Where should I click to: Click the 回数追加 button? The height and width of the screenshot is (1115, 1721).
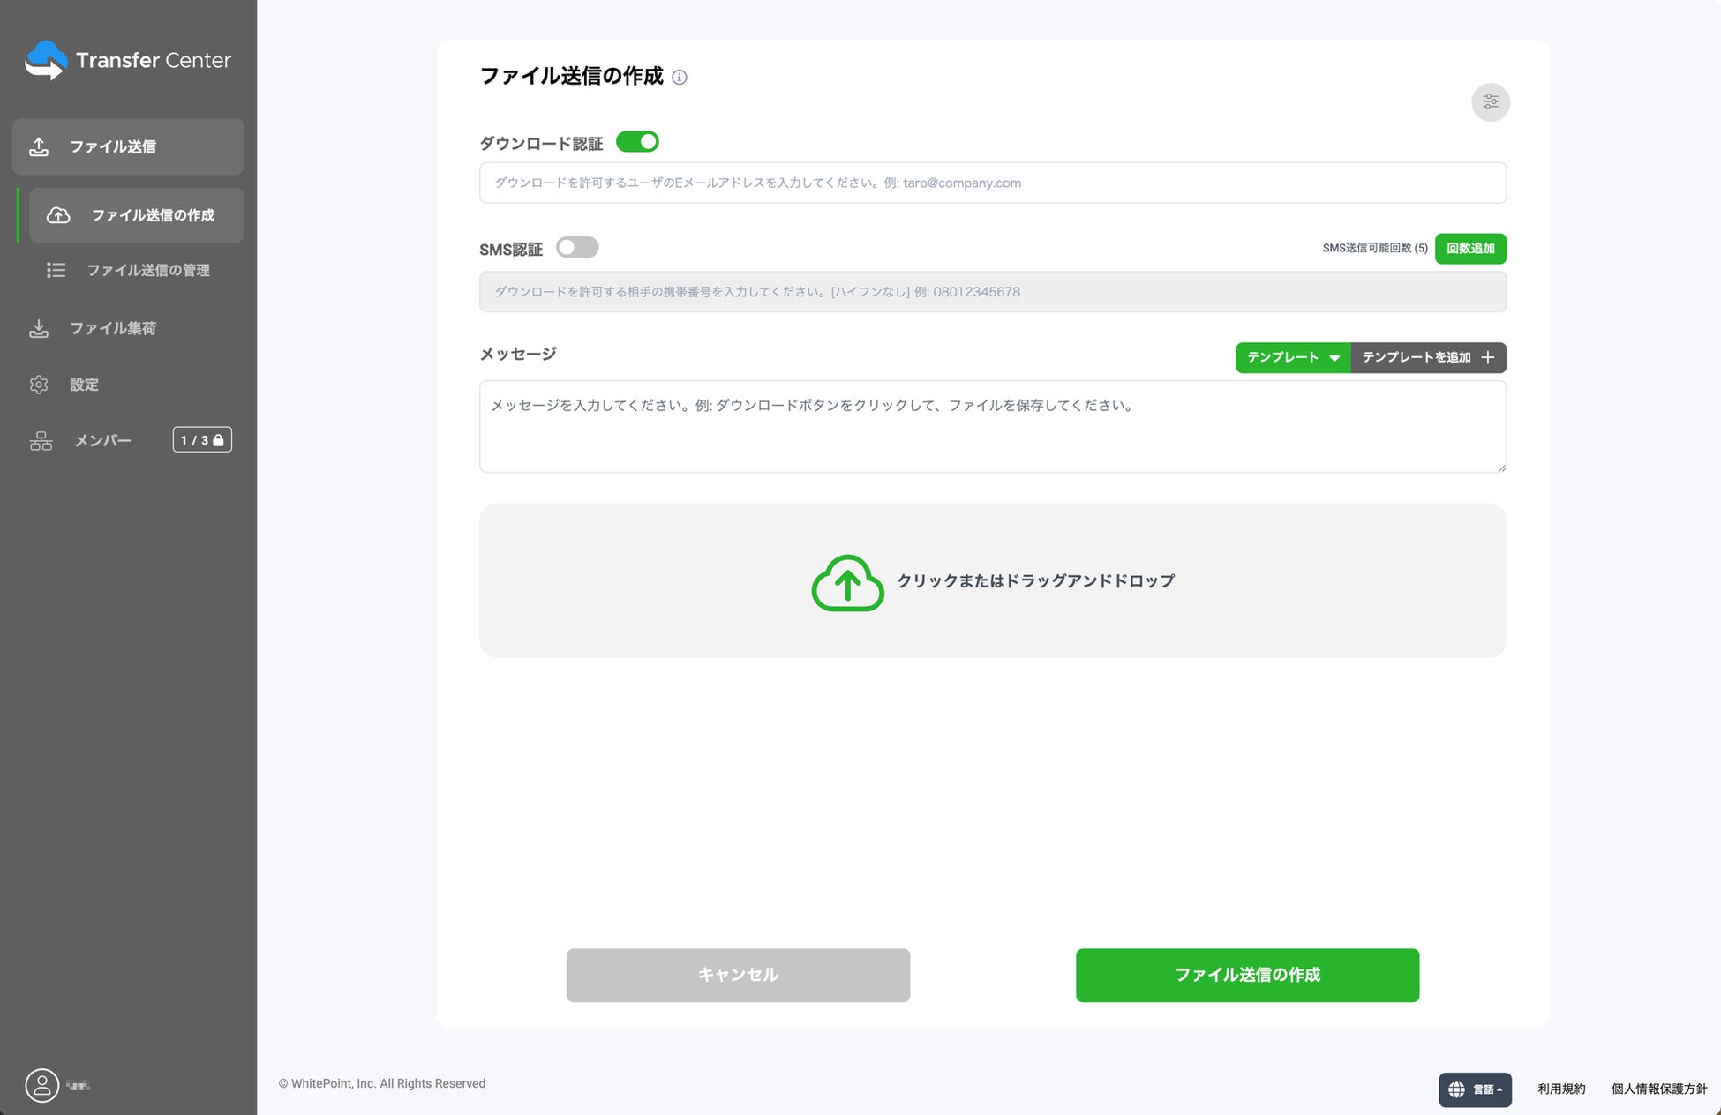click(1470, 249)
